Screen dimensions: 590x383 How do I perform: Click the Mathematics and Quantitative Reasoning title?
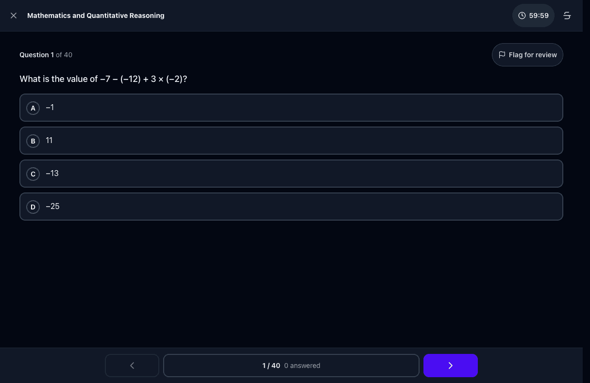(x=96, y=16)
